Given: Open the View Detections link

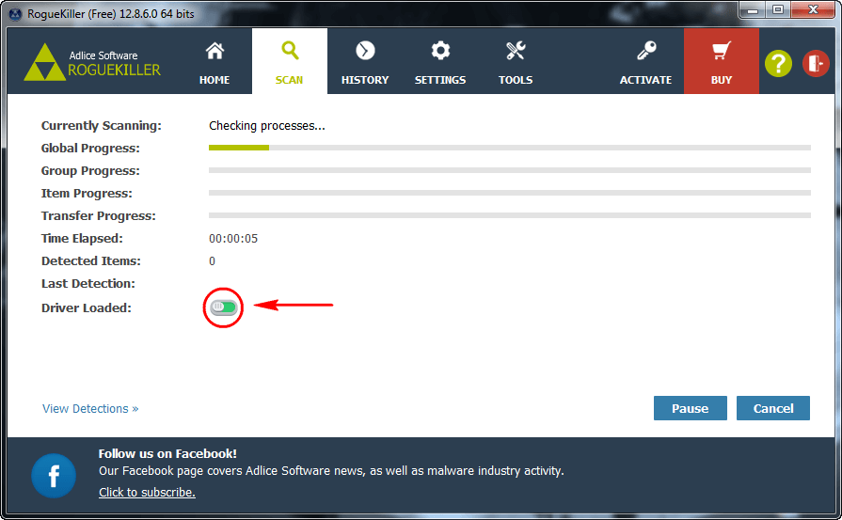Looking at the screenshot, I should pyautogui.click(x=90, y=409).
